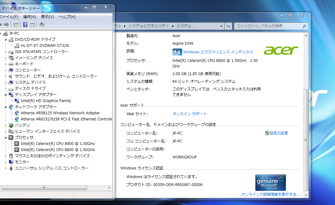Click the show/hide console tree toolbar icon
The height and width of the screenshot is (205, 335).
[x=16, y=25]
